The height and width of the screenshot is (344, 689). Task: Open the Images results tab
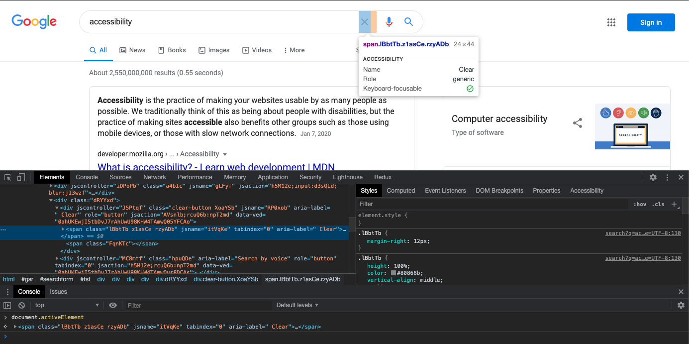214,50
